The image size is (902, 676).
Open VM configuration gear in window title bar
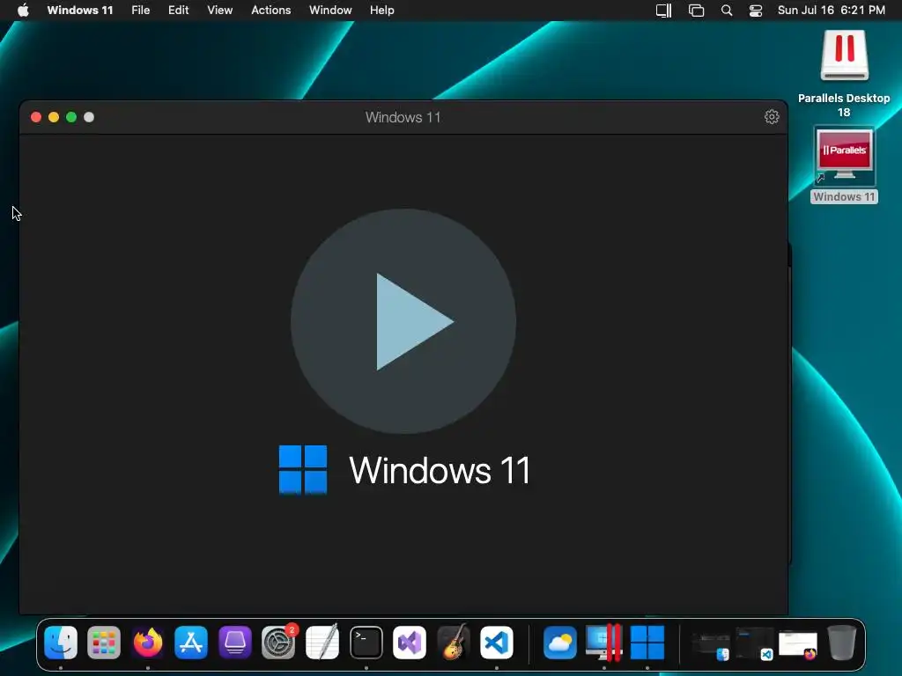(x=772, y=117)
